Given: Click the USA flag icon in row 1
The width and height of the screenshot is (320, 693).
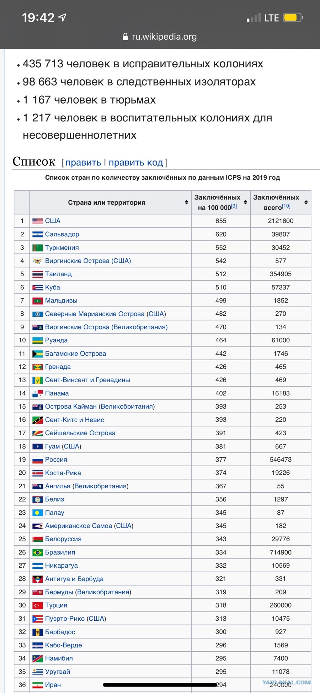Looking at the screenshot, I should click(x=38, y=221).
